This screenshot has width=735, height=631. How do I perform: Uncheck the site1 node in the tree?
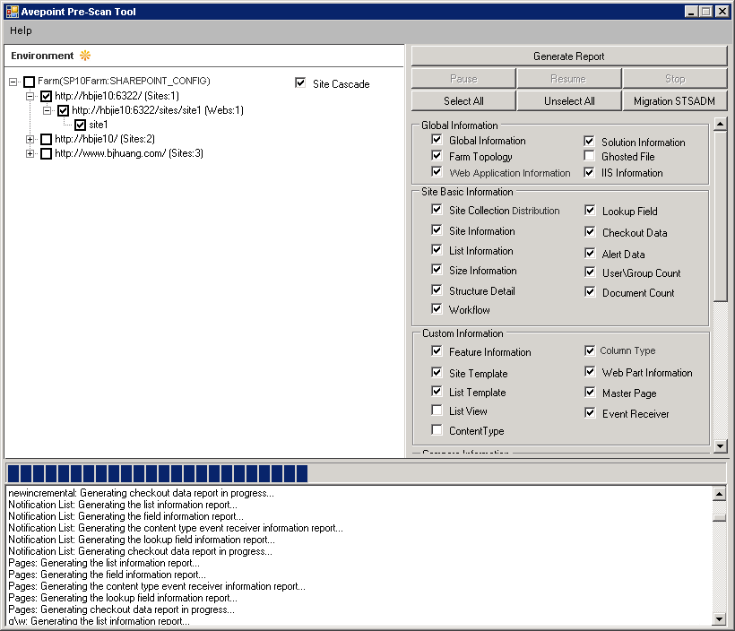pos(80,123)
